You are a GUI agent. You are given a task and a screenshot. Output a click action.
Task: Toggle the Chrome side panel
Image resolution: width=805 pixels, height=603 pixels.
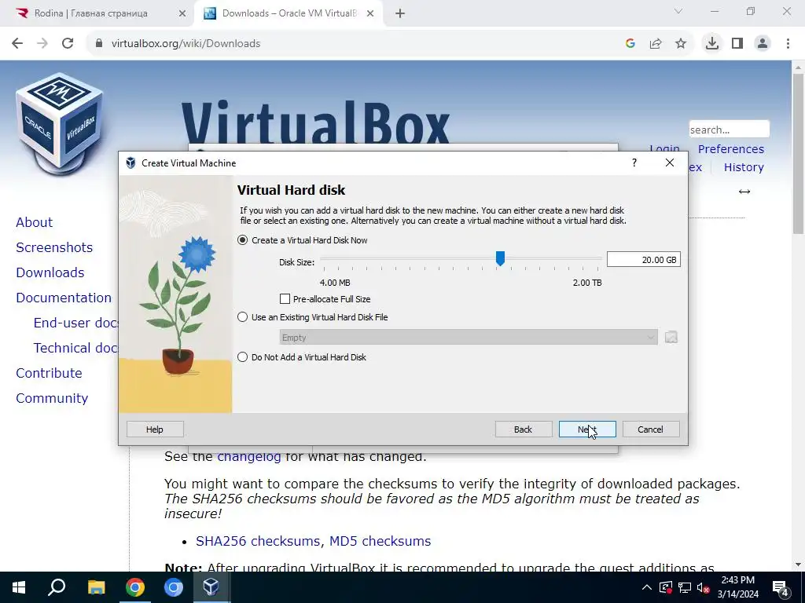point(737,44)
